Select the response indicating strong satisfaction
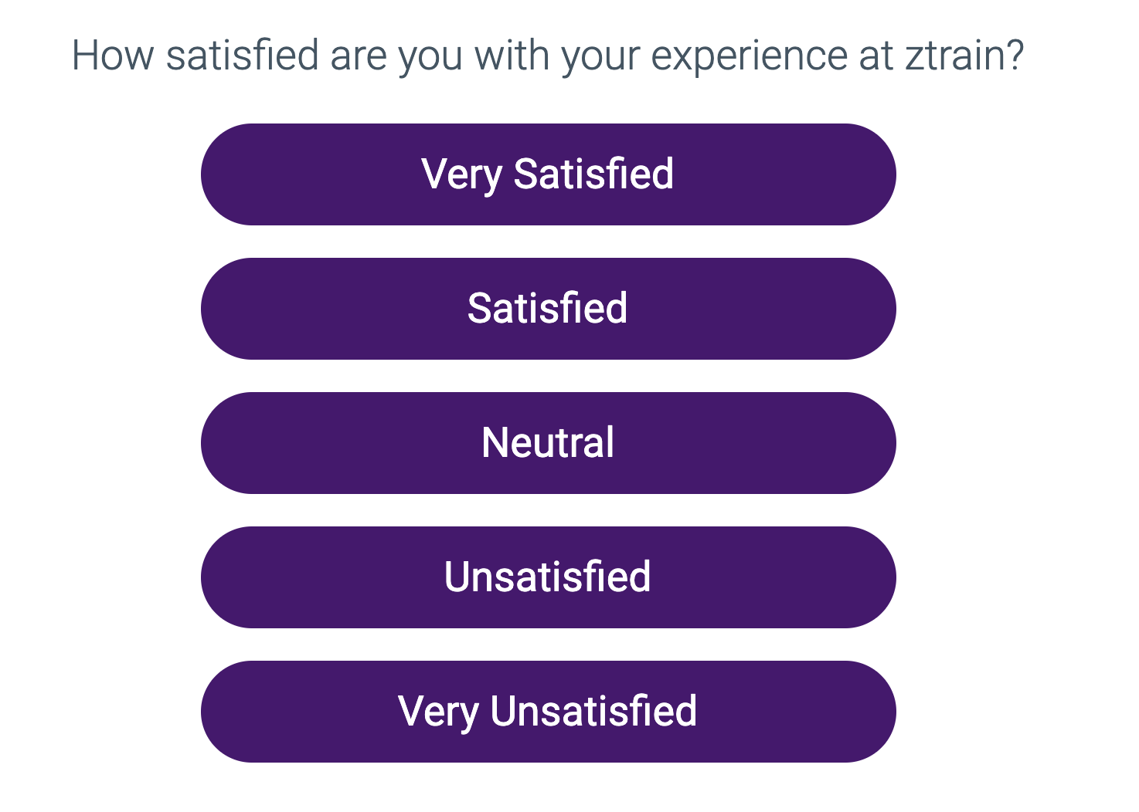 pyautogui.click(x=547, y=174)
